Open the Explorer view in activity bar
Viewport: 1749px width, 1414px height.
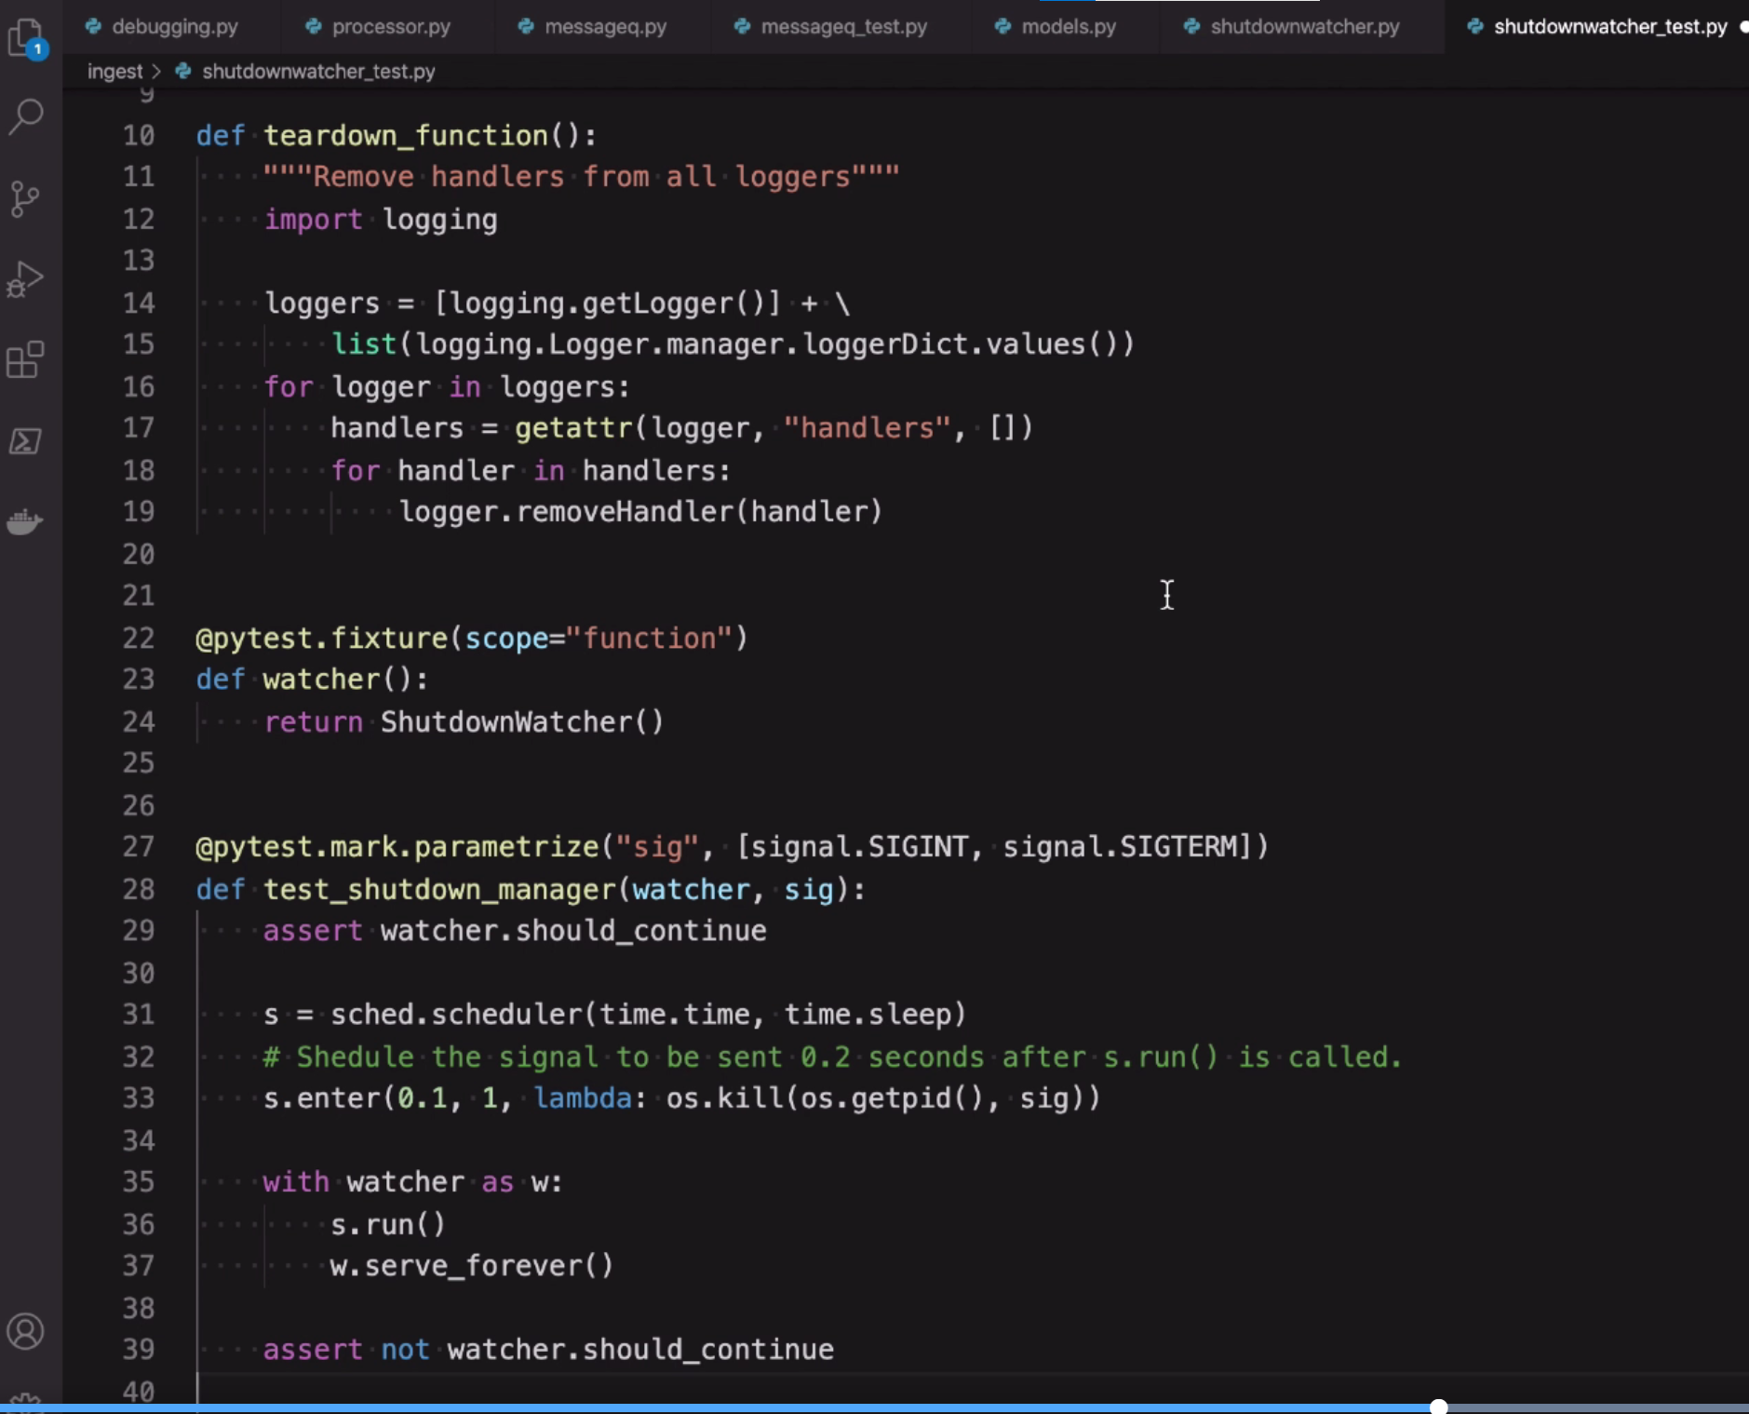pyautogui.click(x=26, y=38)
